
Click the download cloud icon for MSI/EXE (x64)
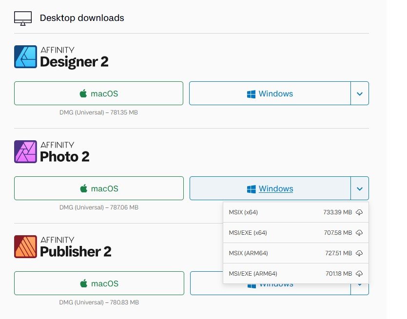pyautogui.click(x=359, y=233)
